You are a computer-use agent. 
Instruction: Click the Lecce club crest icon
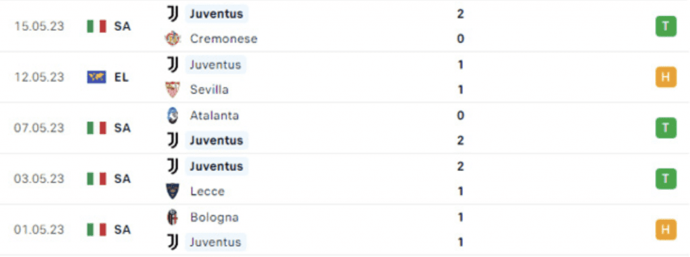pyautogui.click(x=172, y=192)
